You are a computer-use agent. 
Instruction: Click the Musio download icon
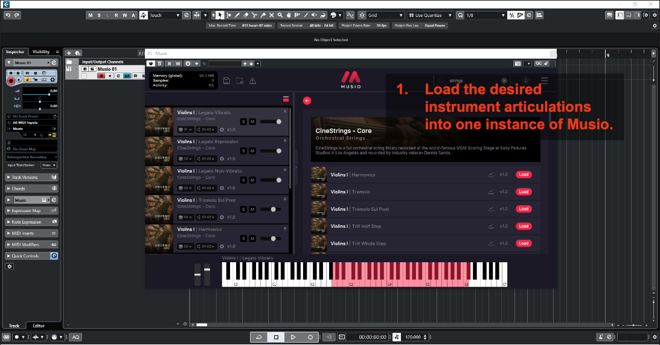point(526,80)
